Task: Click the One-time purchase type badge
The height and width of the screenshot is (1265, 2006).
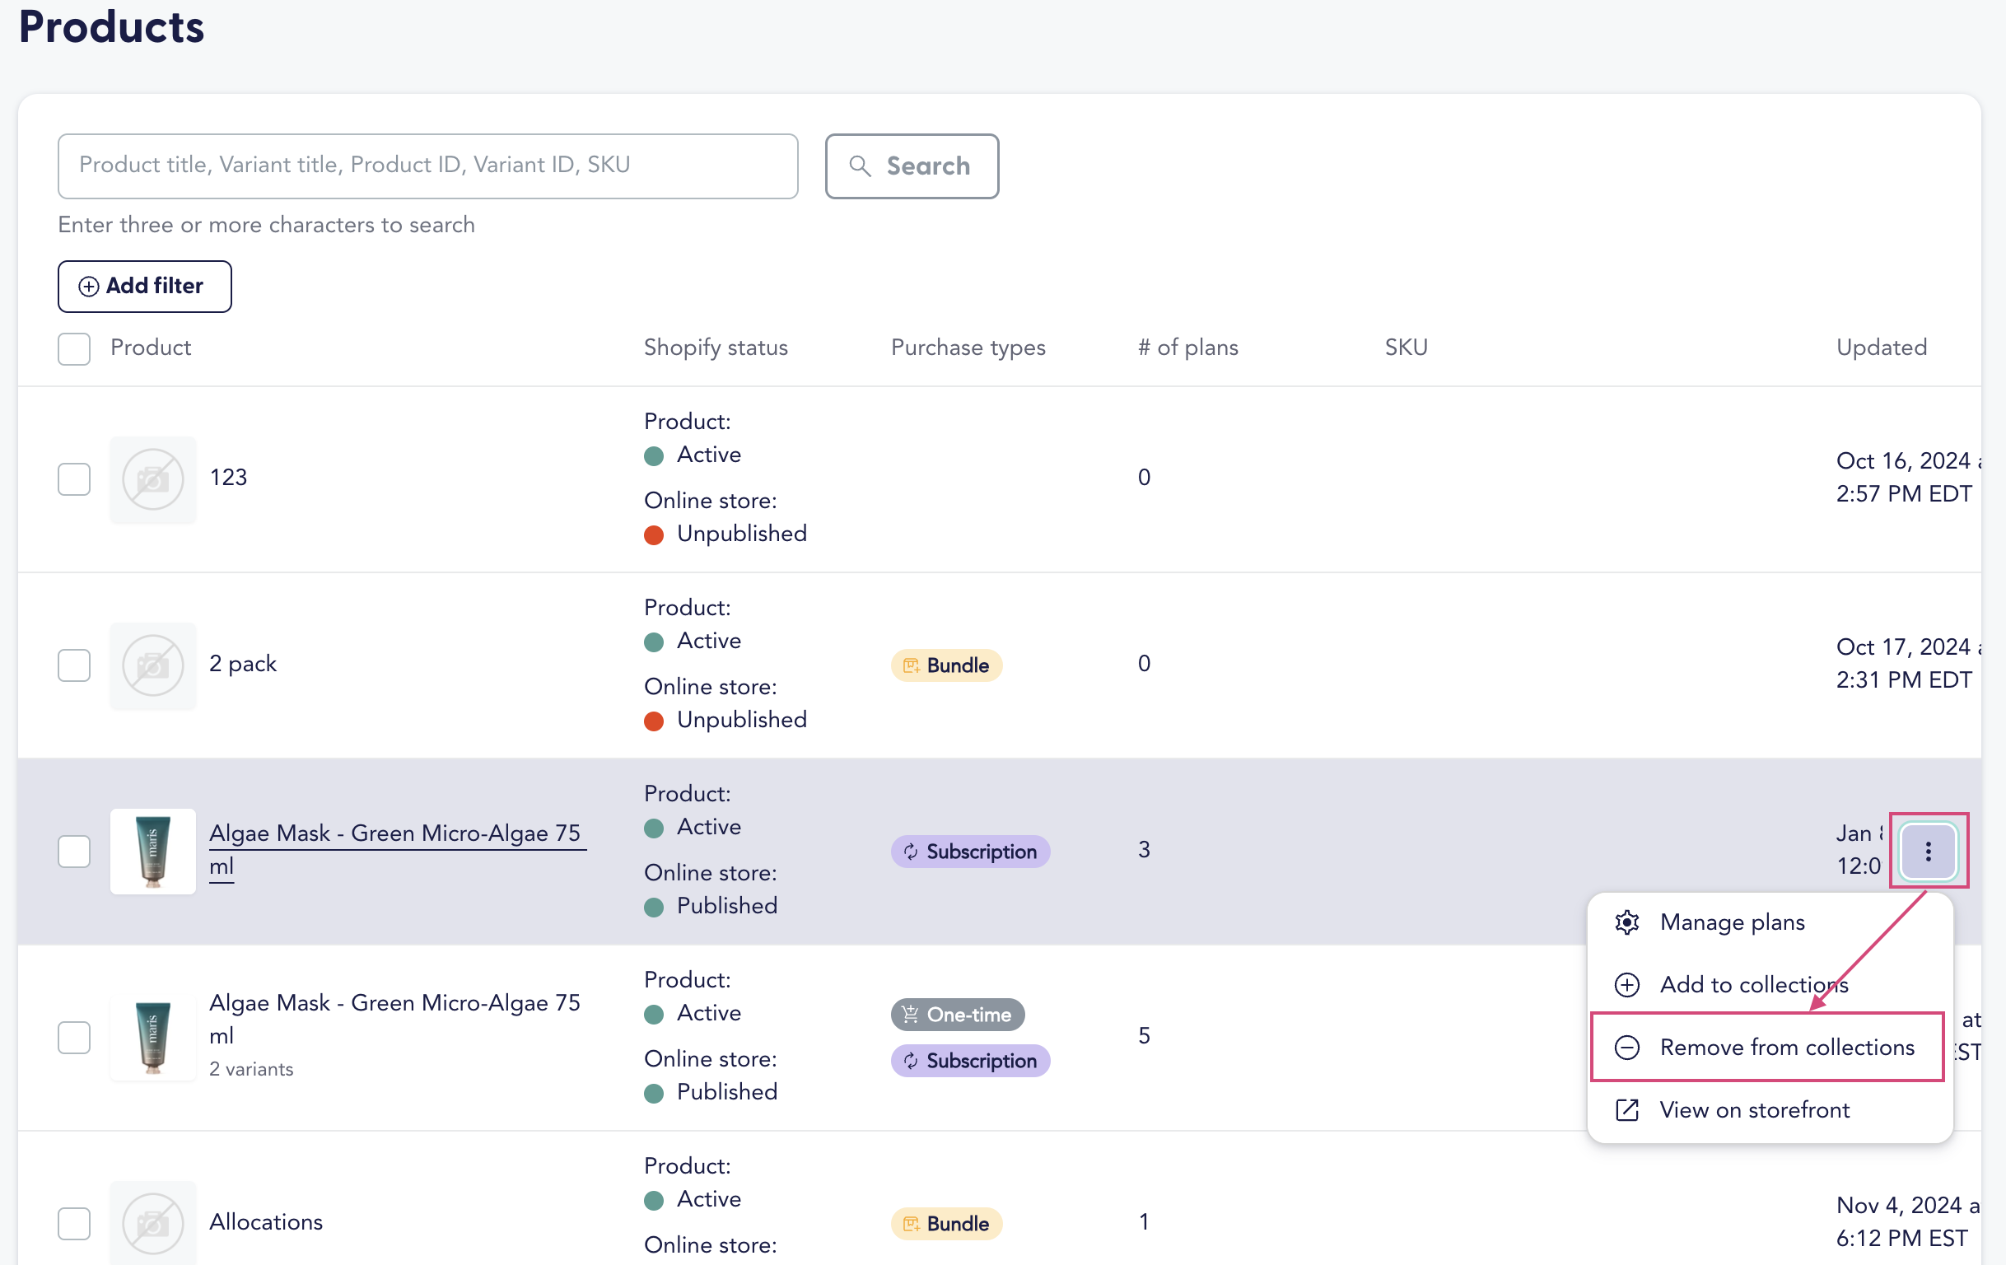Action: click(957, 1014)
